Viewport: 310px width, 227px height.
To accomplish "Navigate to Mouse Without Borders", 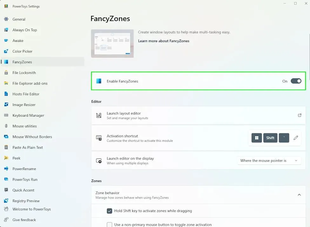I will click(32, 137).
